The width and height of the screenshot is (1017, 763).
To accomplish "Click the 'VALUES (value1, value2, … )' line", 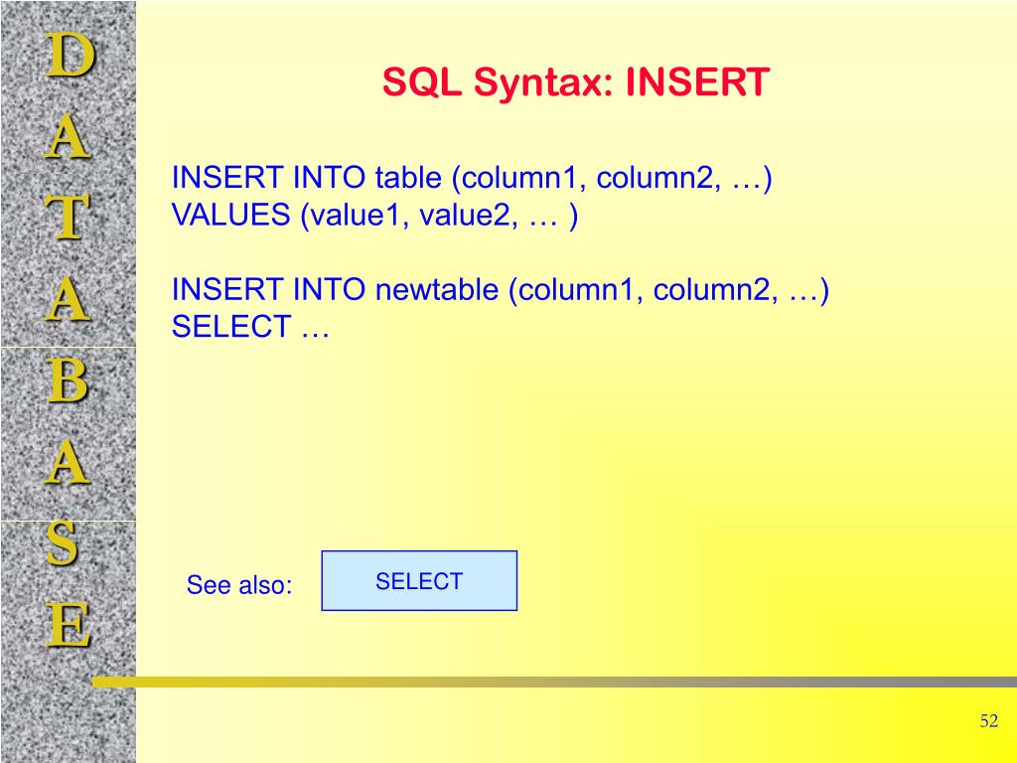I will 374,215.
